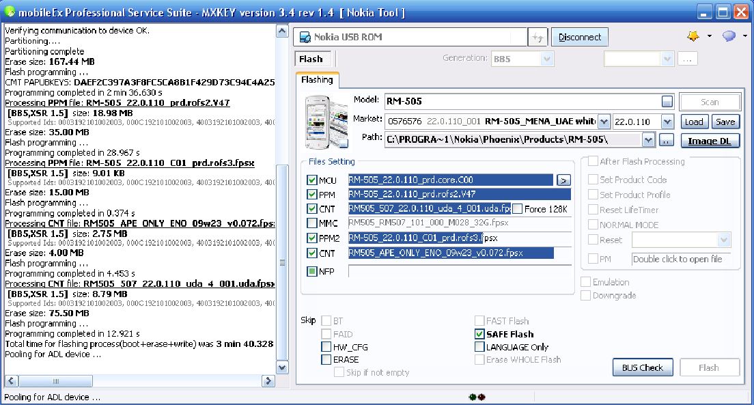Uncheck the MCU file checkbox
This screenshot has height=405, width=754.
[311, 180]
